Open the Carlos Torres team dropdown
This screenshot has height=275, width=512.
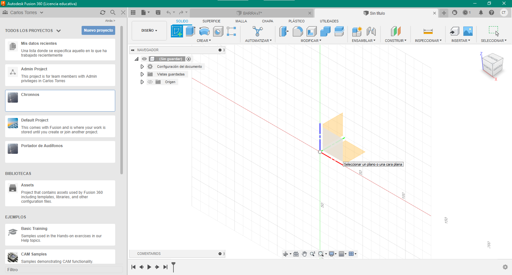23,12
